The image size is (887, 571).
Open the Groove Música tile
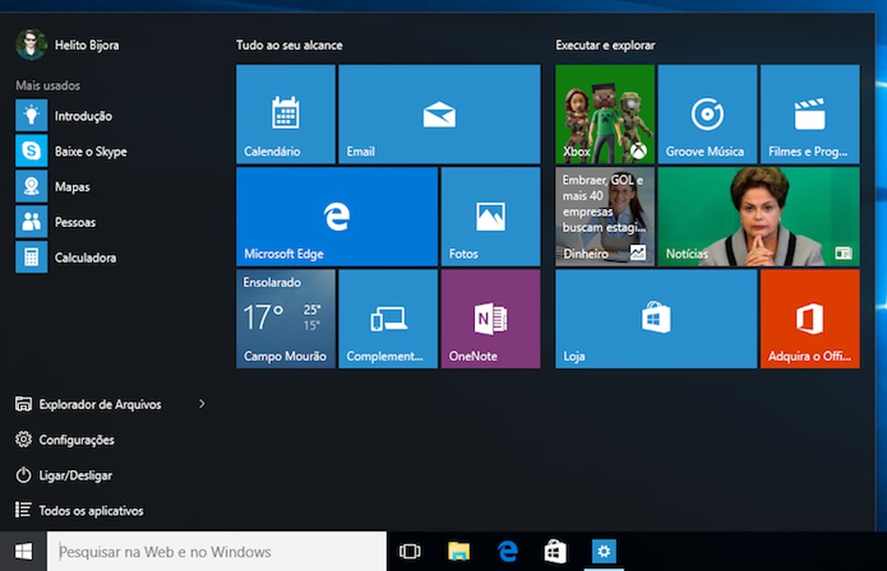[x=707, y=114]
